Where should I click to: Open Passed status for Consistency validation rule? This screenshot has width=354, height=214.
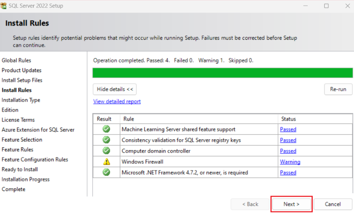tap(288, 140)
